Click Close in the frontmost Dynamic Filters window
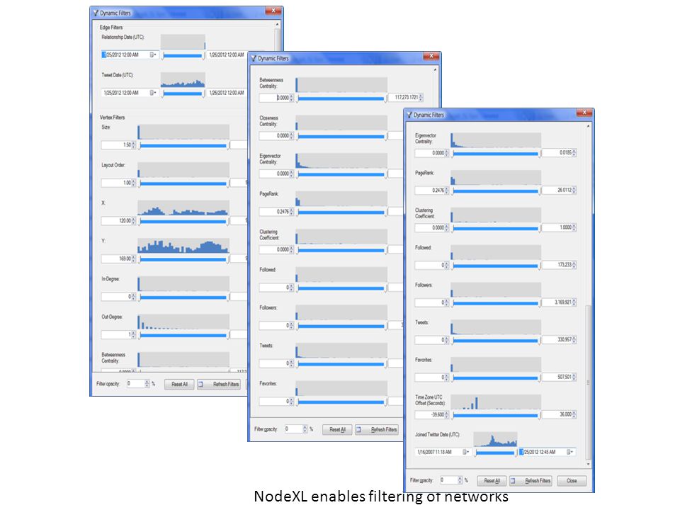The height and width of the screenshot is (510, 680). pyautogui.click(x=572, y=480)
